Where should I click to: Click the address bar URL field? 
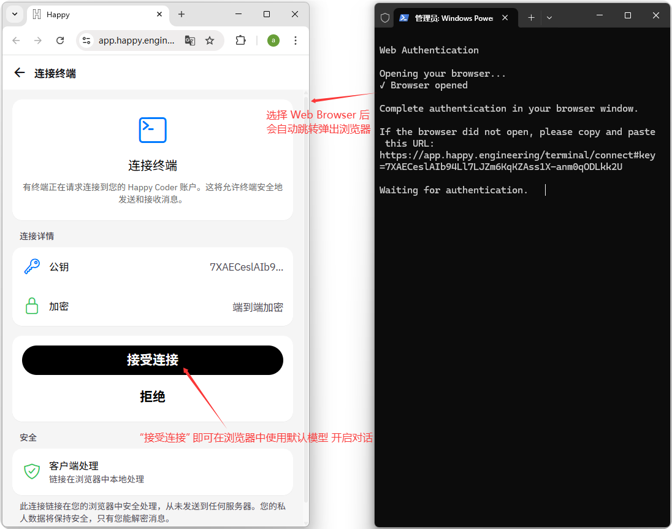tap(136, 41)
